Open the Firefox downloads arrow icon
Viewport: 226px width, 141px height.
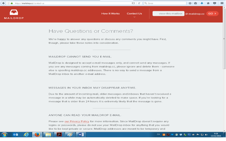tap(202, 3)
